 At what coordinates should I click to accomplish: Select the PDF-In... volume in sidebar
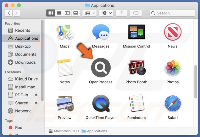pyautogui.click(x=21, y=95)
